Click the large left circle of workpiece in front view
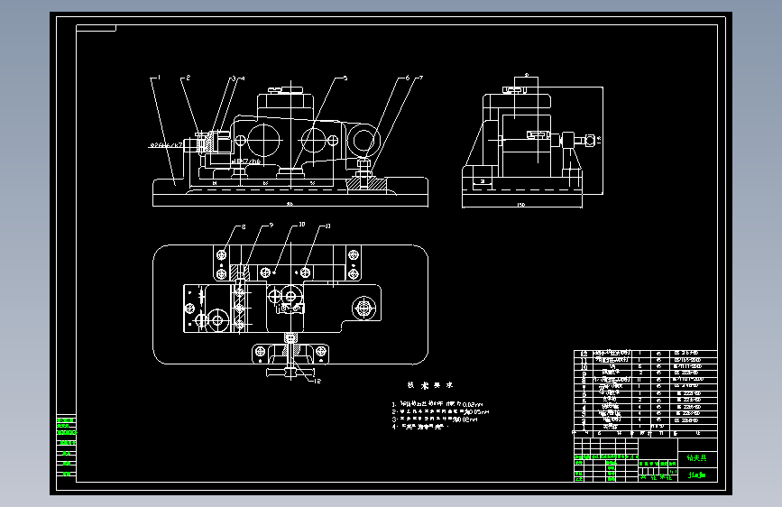 pyautogui.click(x=264, y=140)
